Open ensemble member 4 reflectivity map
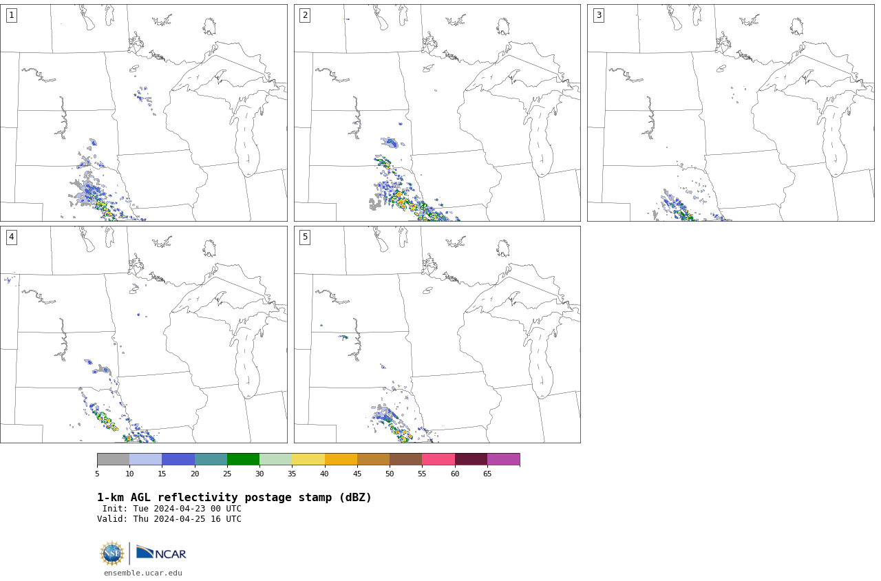 coord(143,335)
